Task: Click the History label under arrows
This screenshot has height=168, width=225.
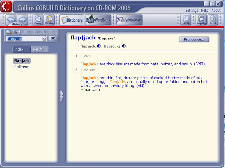Action: pos(17,24)
